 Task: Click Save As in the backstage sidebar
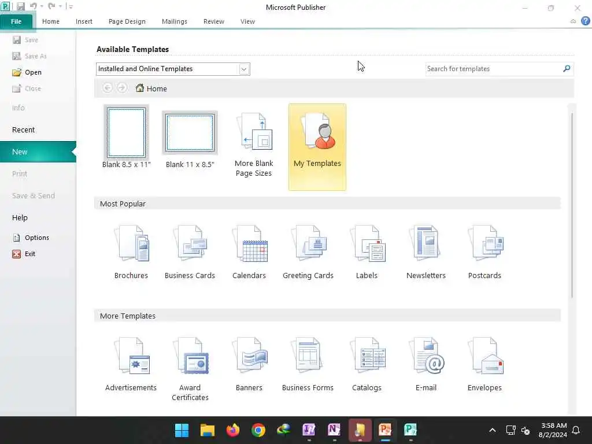29,56
